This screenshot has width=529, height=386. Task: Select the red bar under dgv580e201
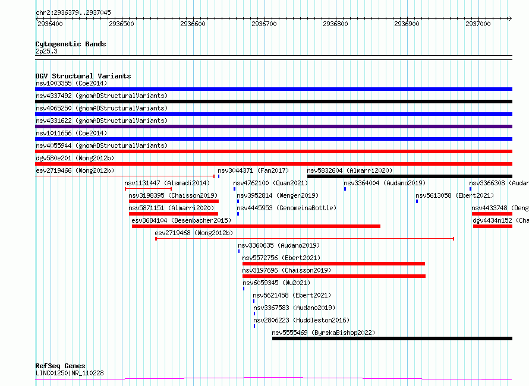273,164
